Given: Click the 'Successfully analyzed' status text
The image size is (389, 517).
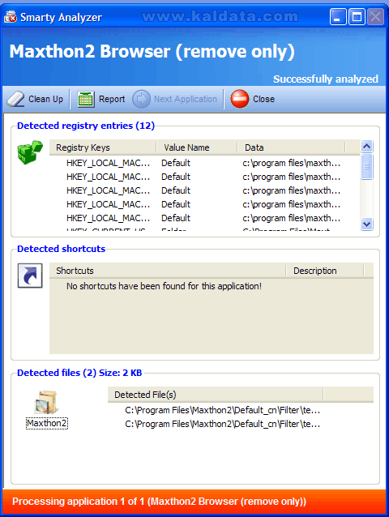Looking at the screenshot, I should [326, 79].
